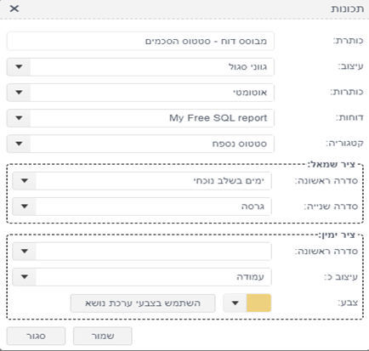This screenshot has width=369, height=351.
Task: Expand the כותרות dropdown arrow
Action: [19, 93]
